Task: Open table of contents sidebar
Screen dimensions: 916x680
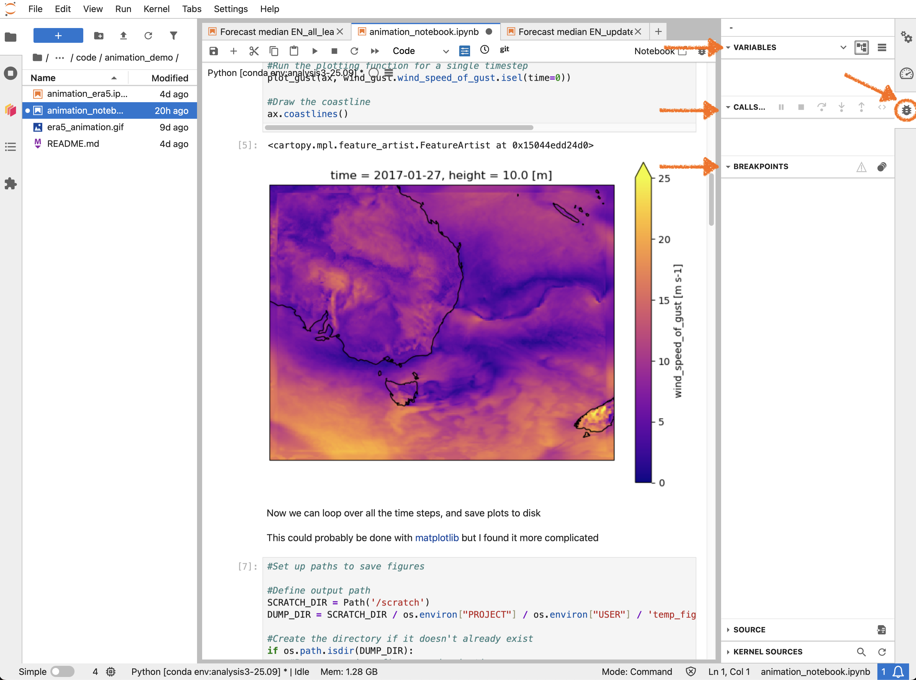Action: click(x=10, y=147)
